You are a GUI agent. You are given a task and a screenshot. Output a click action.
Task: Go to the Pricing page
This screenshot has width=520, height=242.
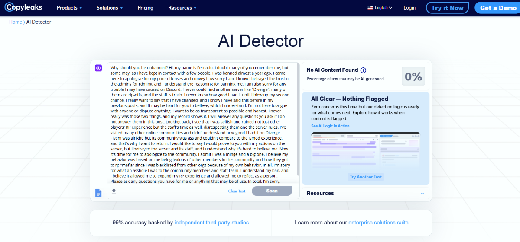tap(145, 8)
